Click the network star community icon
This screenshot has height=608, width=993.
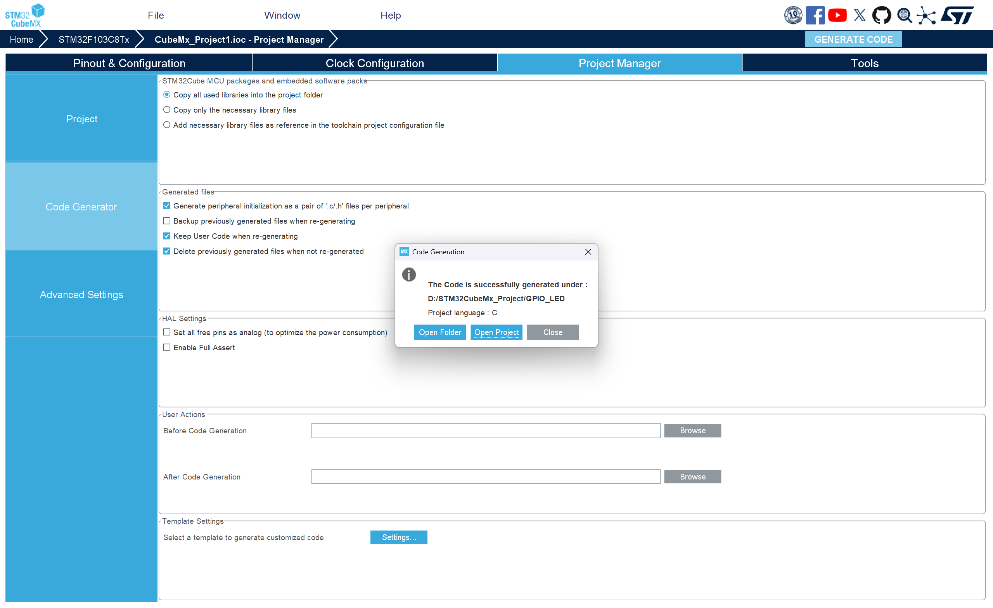pyautogui.click(x=926, y=15)
